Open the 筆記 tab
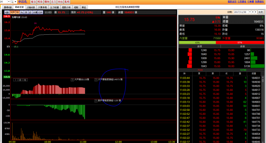The image size is (266, 143). click(84, 7)
